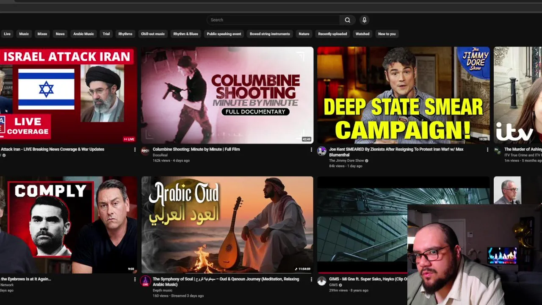Screen dimensions: 542x305
Task: Open Columbine Shooting documentary thumbnail
Action: 227,95
